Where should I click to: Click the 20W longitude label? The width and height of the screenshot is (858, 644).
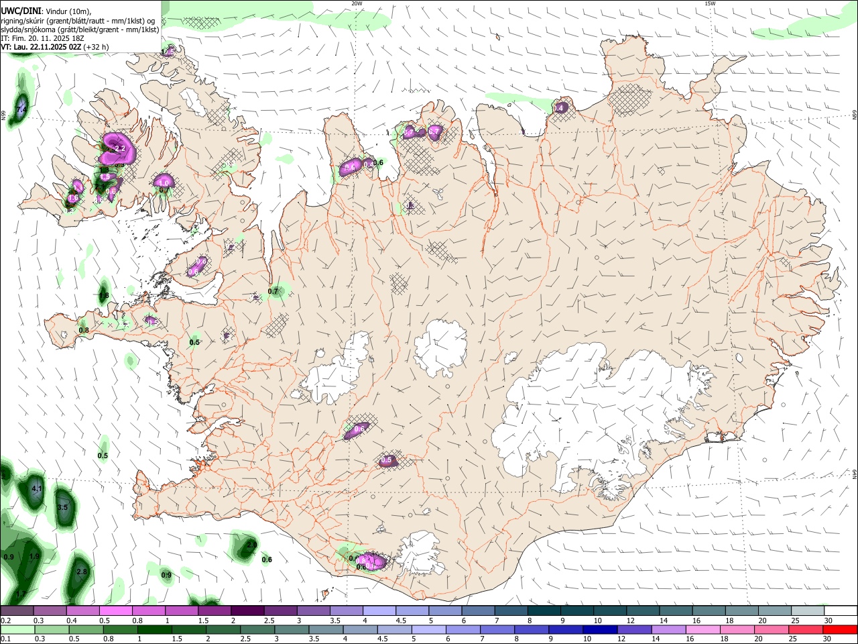point(357,3)
